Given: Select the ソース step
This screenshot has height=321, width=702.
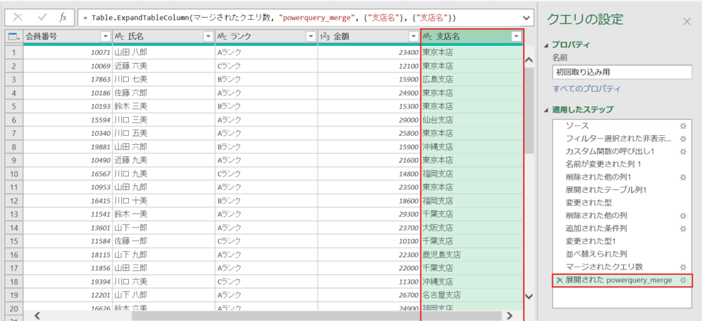Looking at the screenshot, I should [x=622, y=126].
